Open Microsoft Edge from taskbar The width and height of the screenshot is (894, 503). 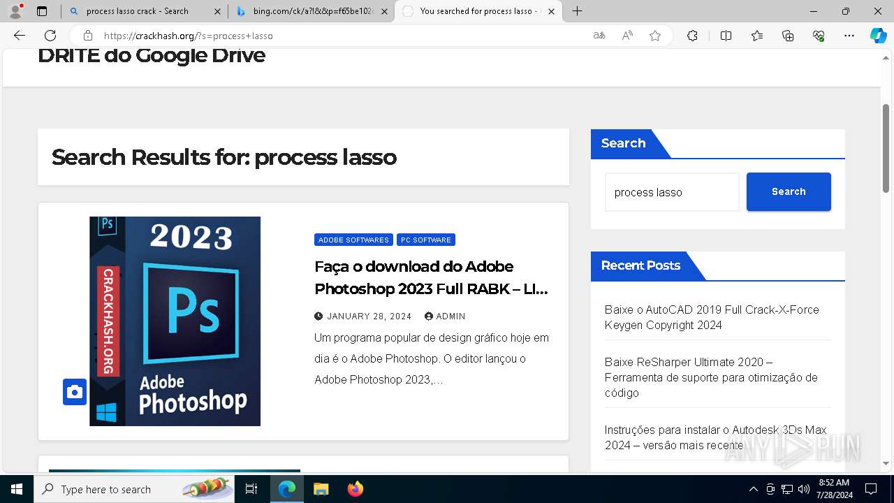[x=287, y=489]
